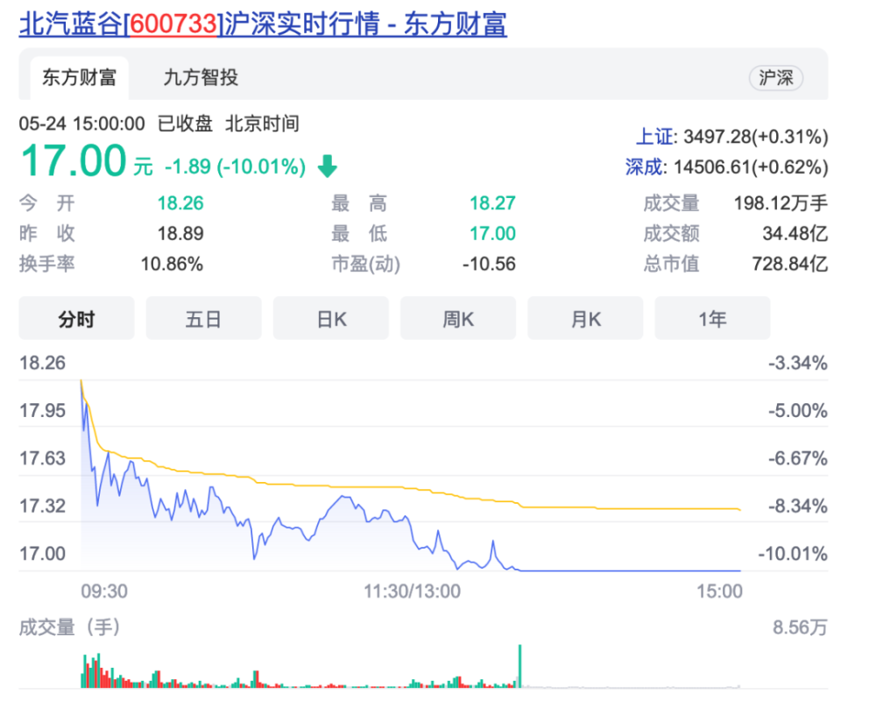Click the 17.63 price axis label
This screenshot has width=876, height=701.
(x=42, y=458)
